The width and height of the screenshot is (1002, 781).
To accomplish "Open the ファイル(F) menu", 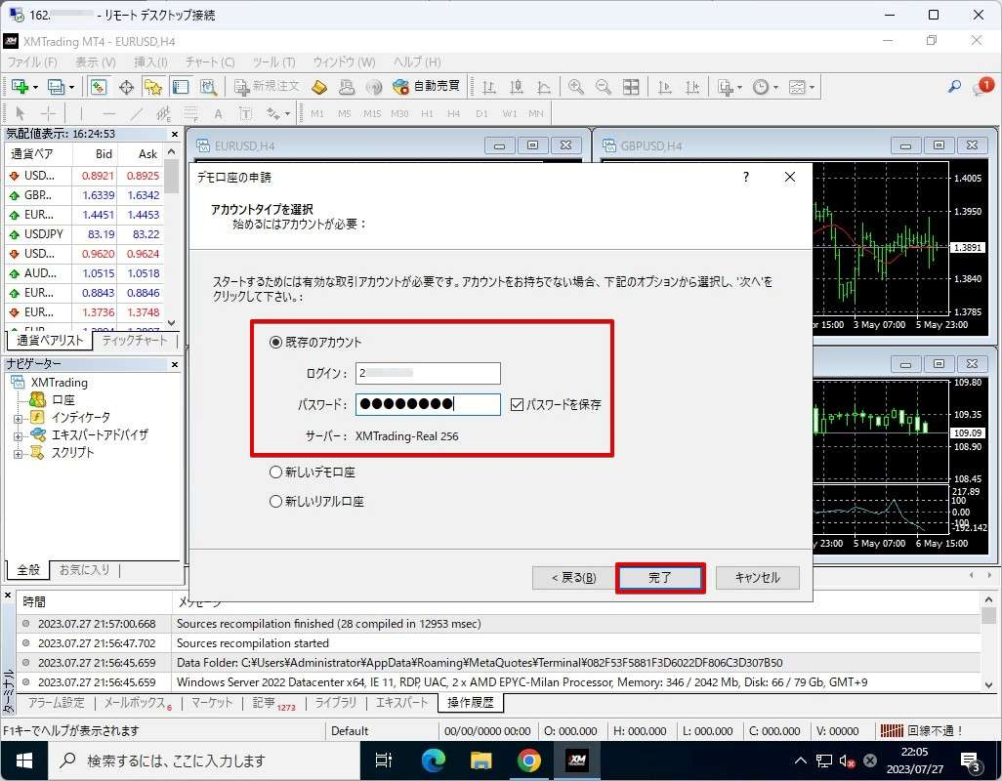I will point(32,62).
